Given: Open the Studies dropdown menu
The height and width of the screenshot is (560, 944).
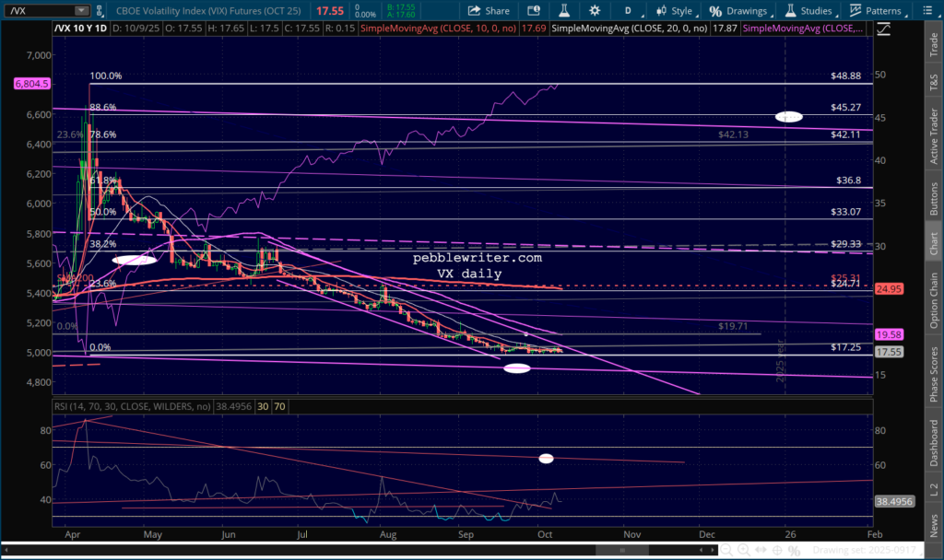Looking at the screenshot, I should (x=810, y=11).
